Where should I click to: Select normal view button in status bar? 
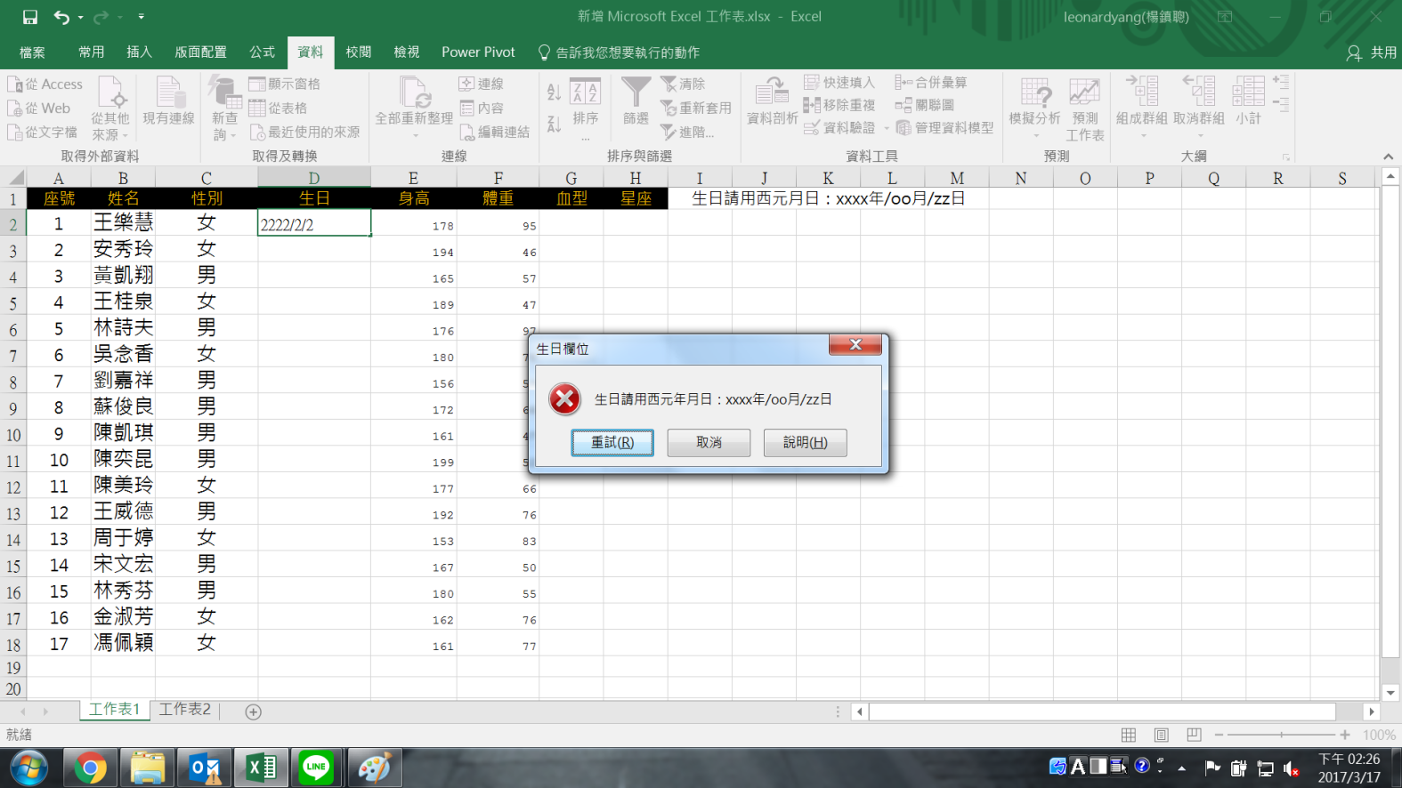pos(1129,735)
